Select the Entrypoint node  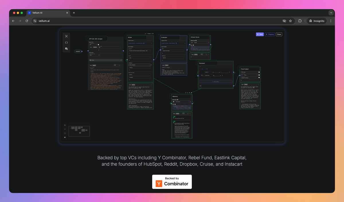tap(78, 51)
